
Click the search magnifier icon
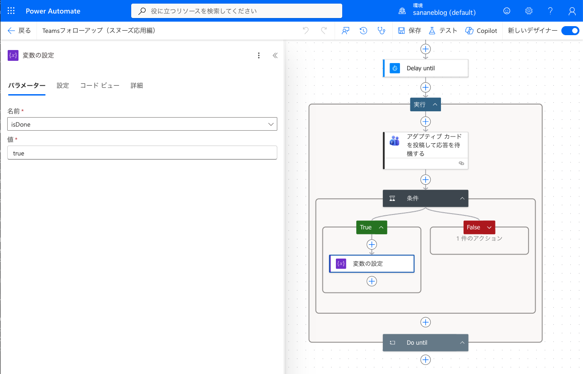click(142, 11)
